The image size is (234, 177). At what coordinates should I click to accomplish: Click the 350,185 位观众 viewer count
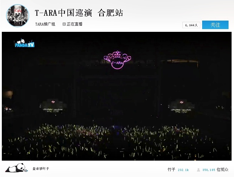(x=215, y=170)
